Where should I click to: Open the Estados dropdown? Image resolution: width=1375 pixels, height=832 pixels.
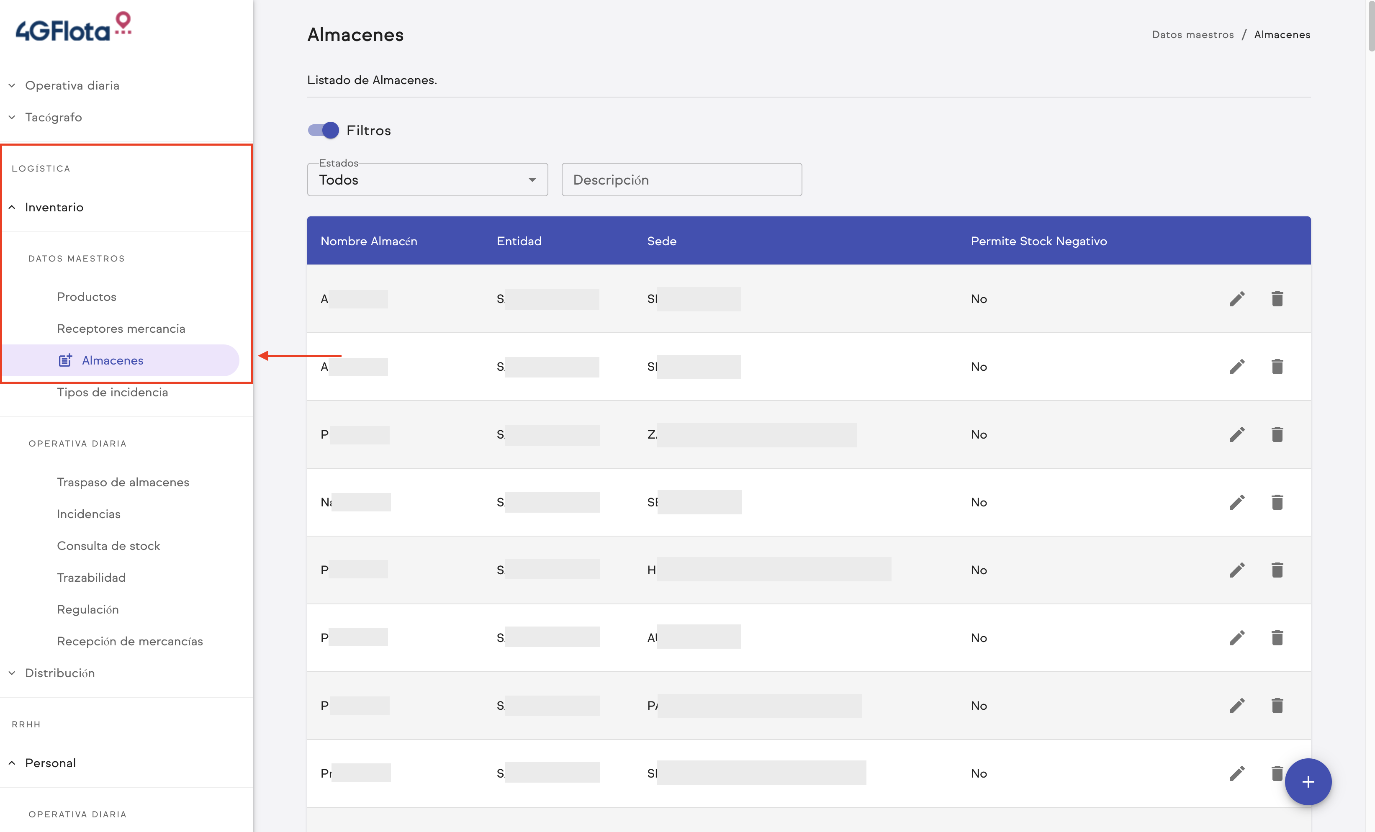(x=427, y=180)
